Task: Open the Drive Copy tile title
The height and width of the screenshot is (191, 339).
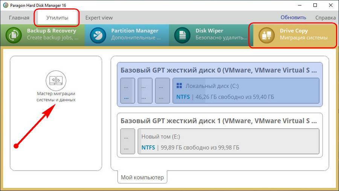Action: click(293, 31)
